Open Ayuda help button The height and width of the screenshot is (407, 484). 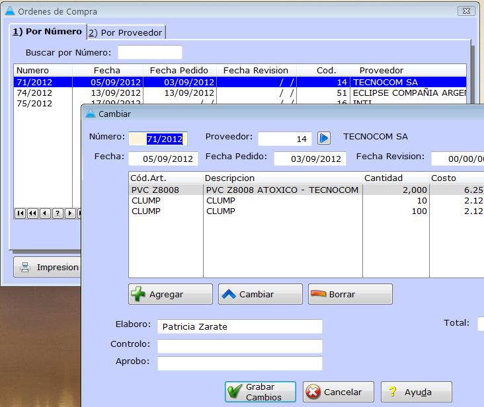click(417, 392)
